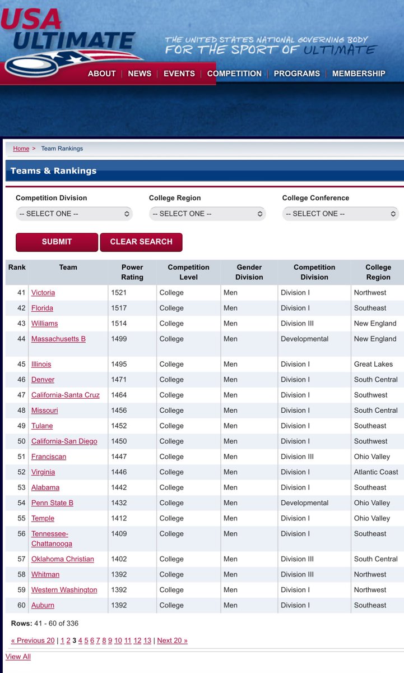Jump to results page 4
404x673 pixels.
(80, 640)
